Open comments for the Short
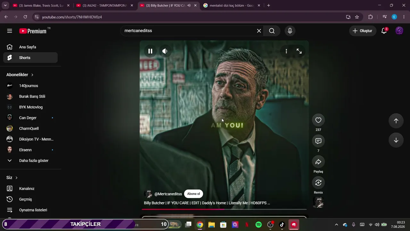The image size is (410, 231). tap(318, 141)
